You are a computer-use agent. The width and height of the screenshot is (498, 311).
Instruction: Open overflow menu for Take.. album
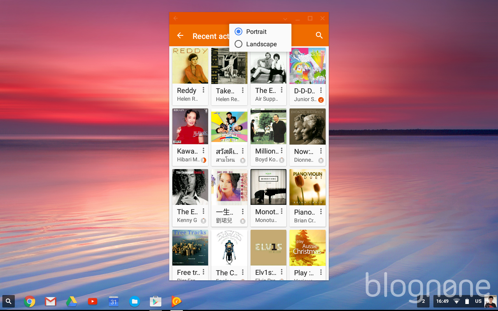tap(243, 90)
